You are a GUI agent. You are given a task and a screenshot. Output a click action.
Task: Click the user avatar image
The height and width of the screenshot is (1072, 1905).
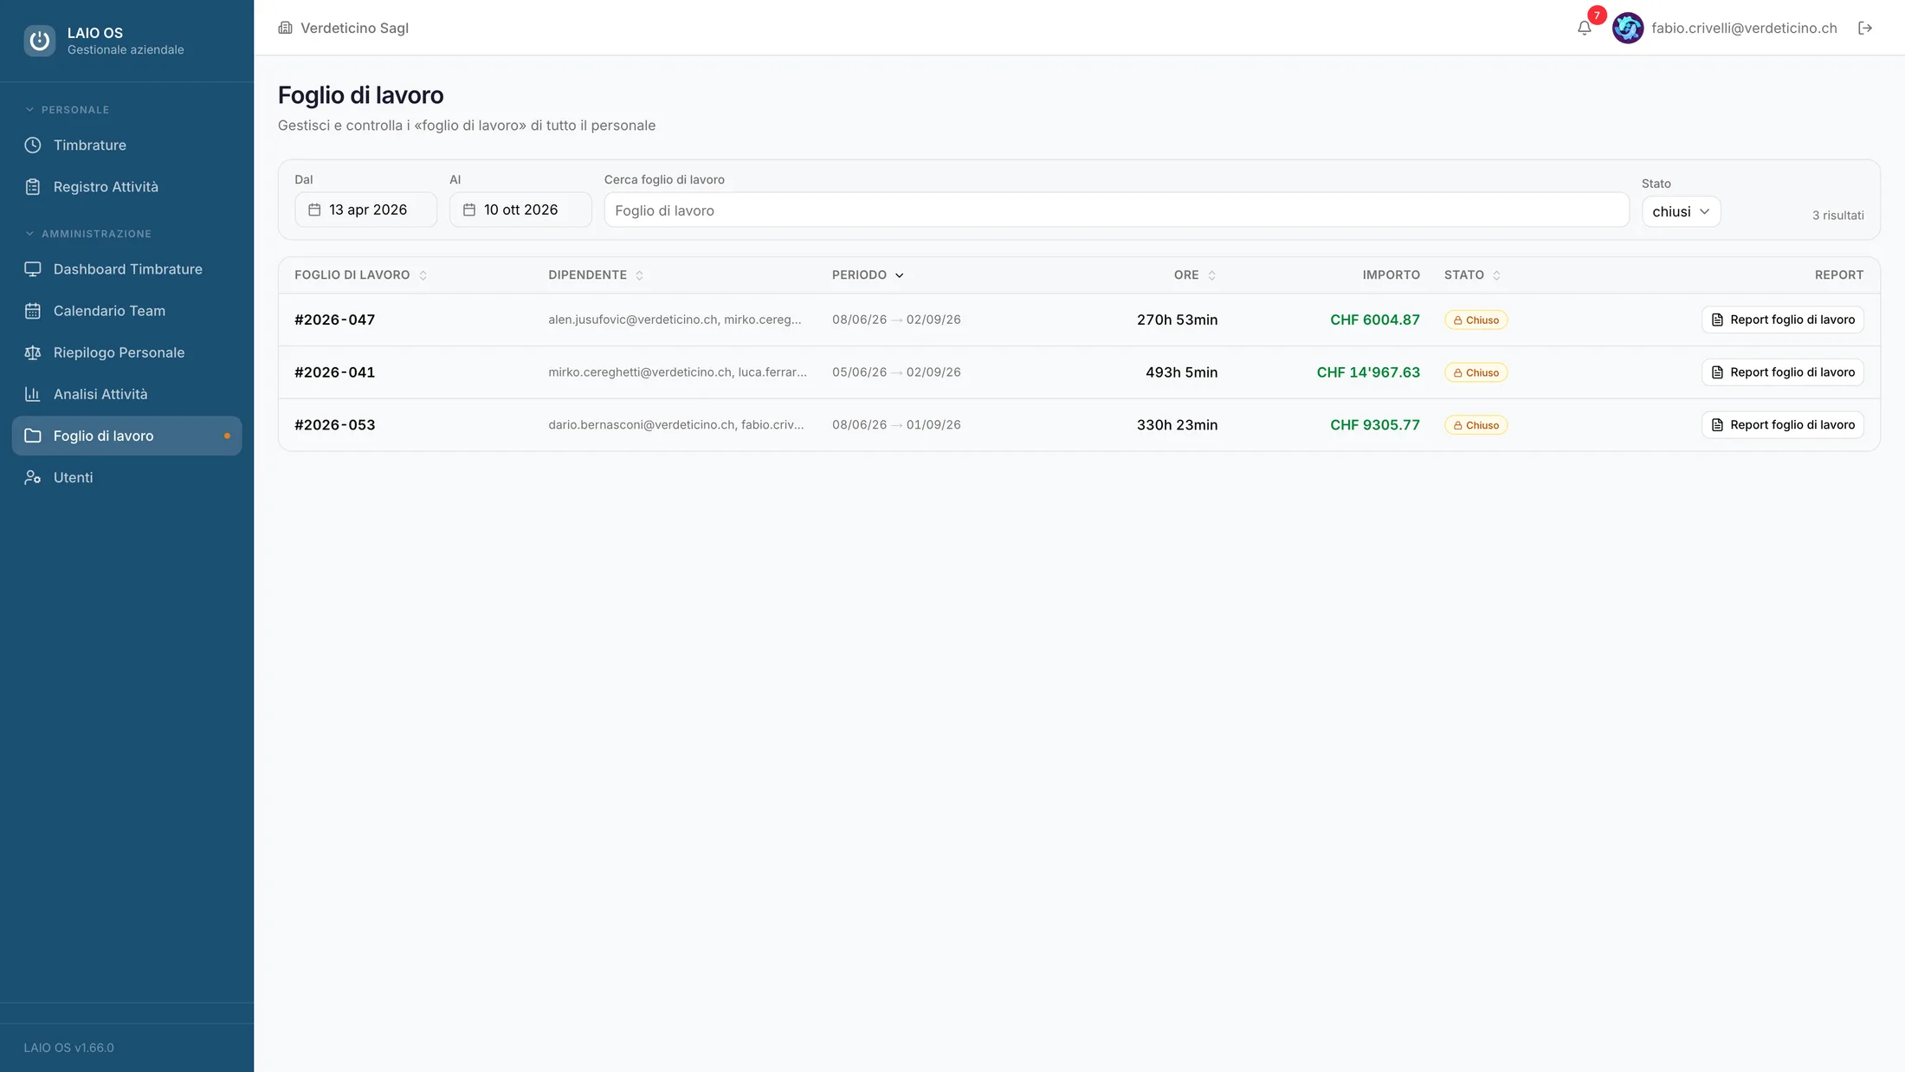(1628, 28)
